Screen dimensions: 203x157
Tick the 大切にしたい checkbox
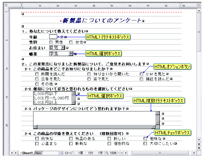click(x=145, y=143)
